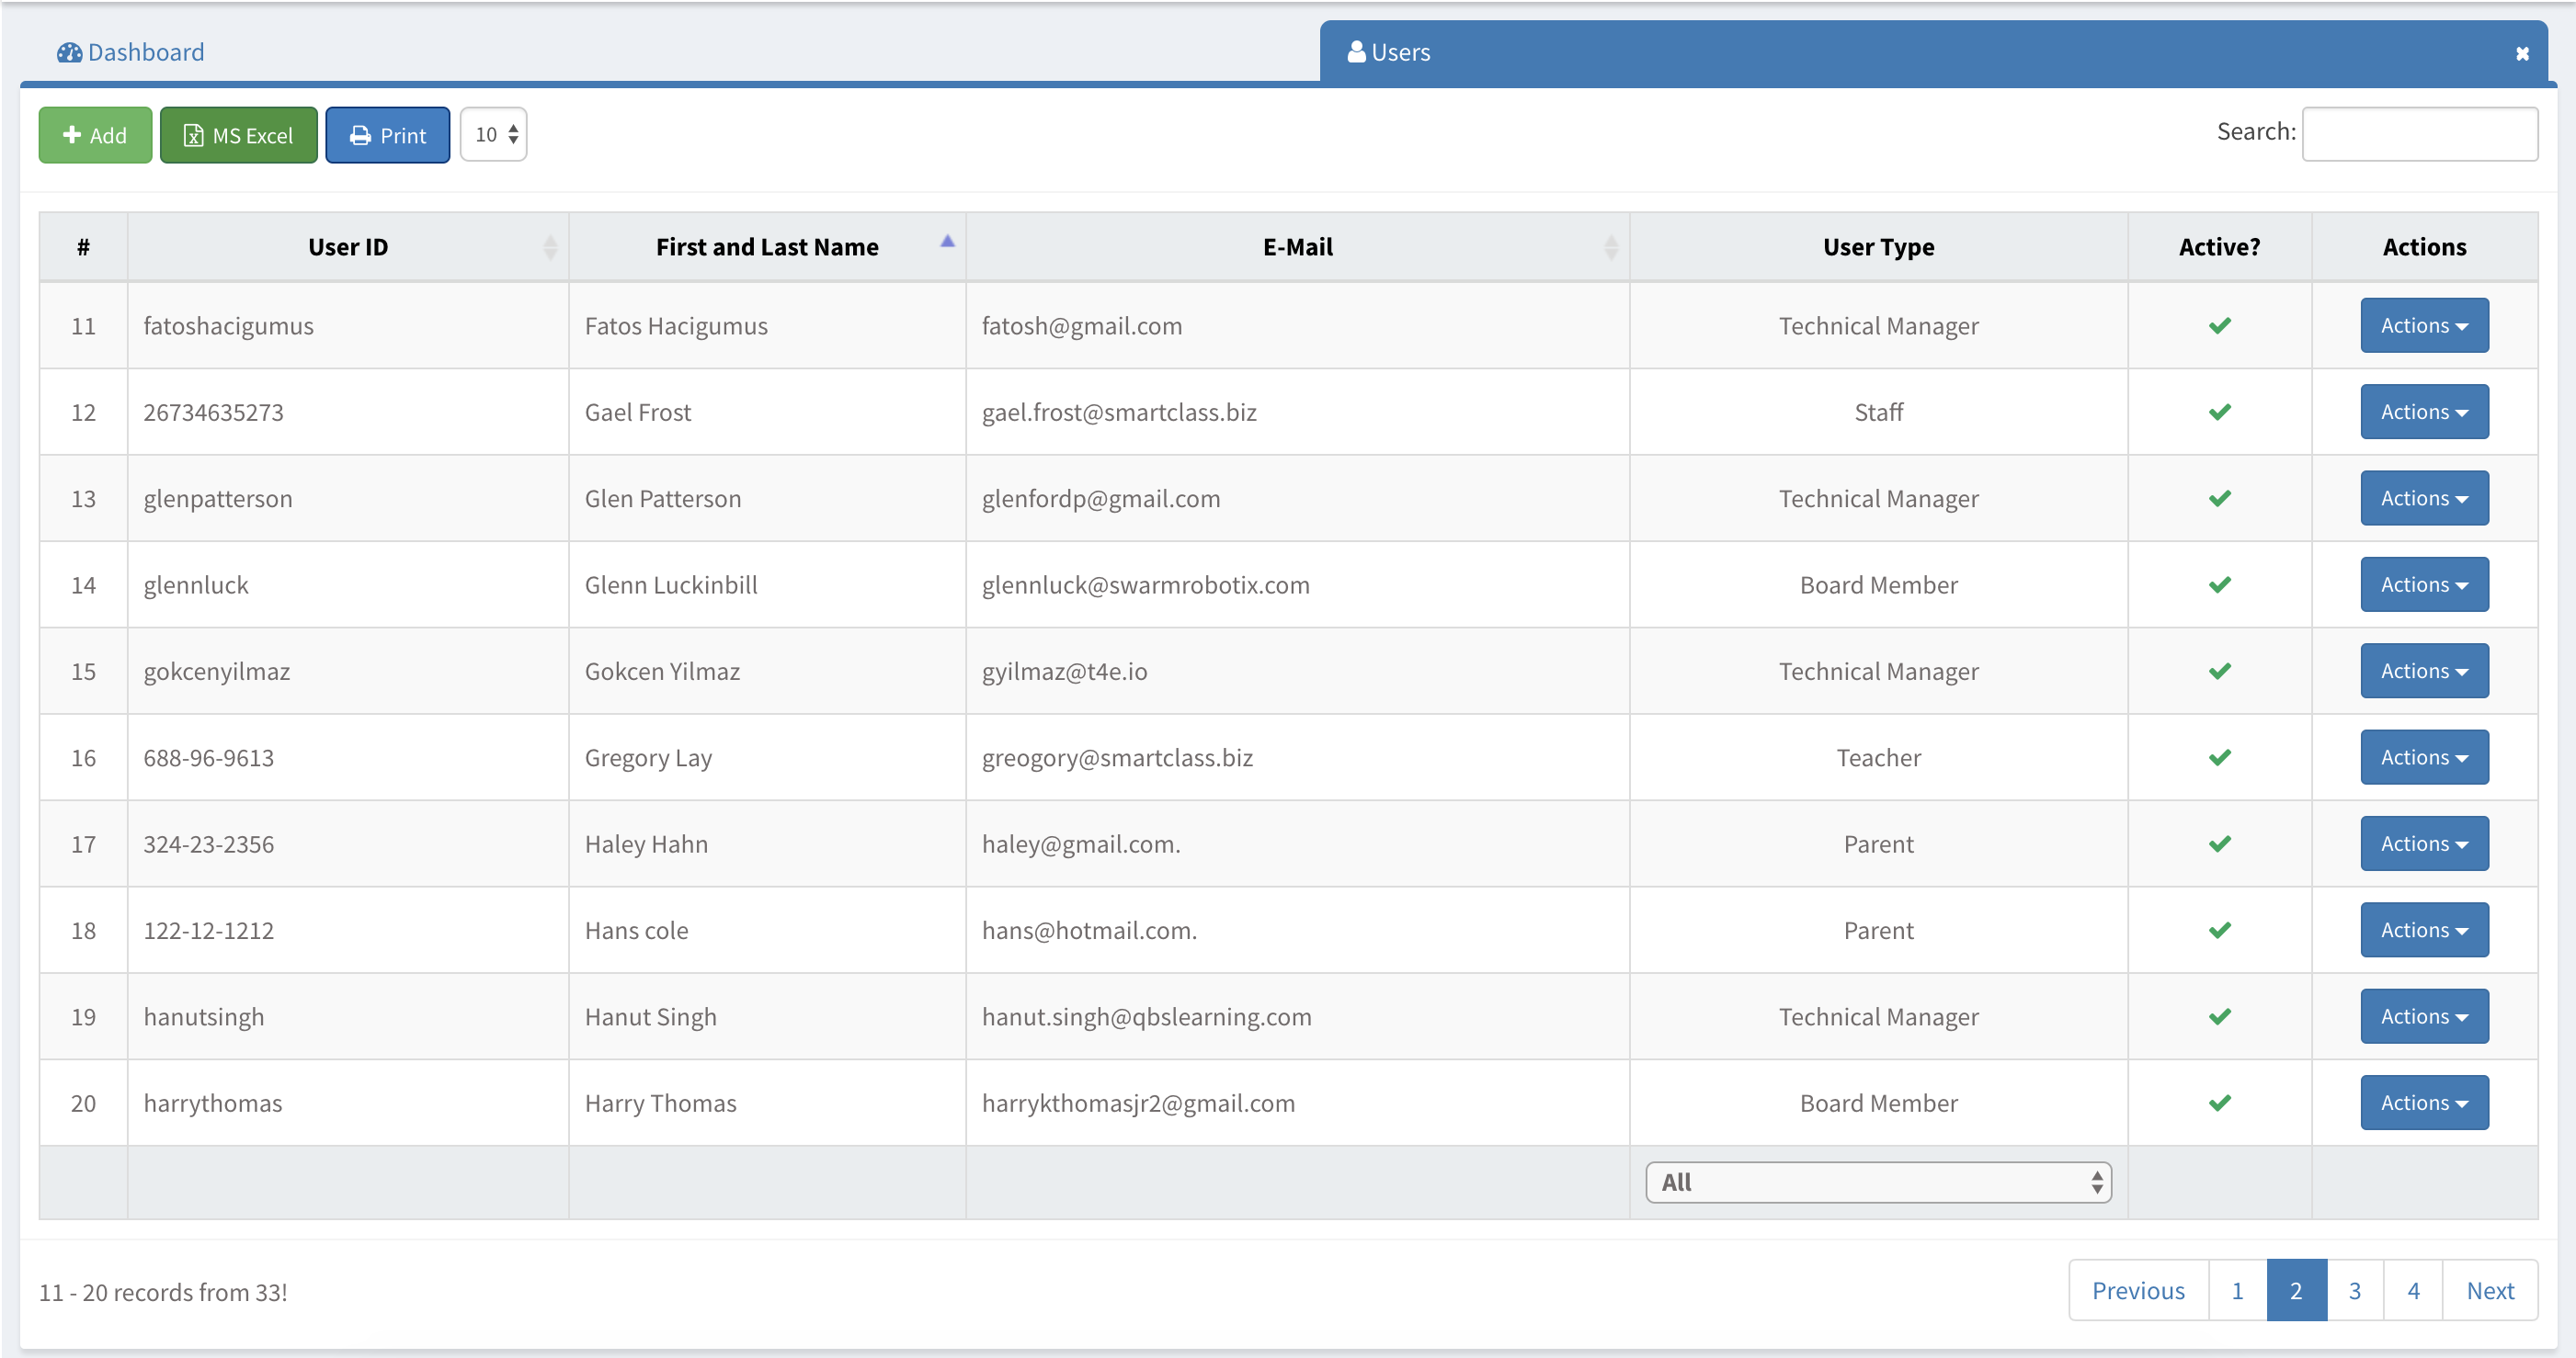Toggle sort arrow on First and Last Name
The image size is (2576, 1358).
coord(947,242)
